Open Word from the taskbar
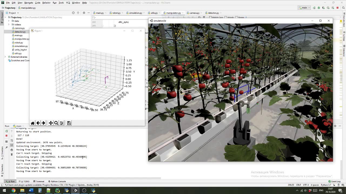 31,190
